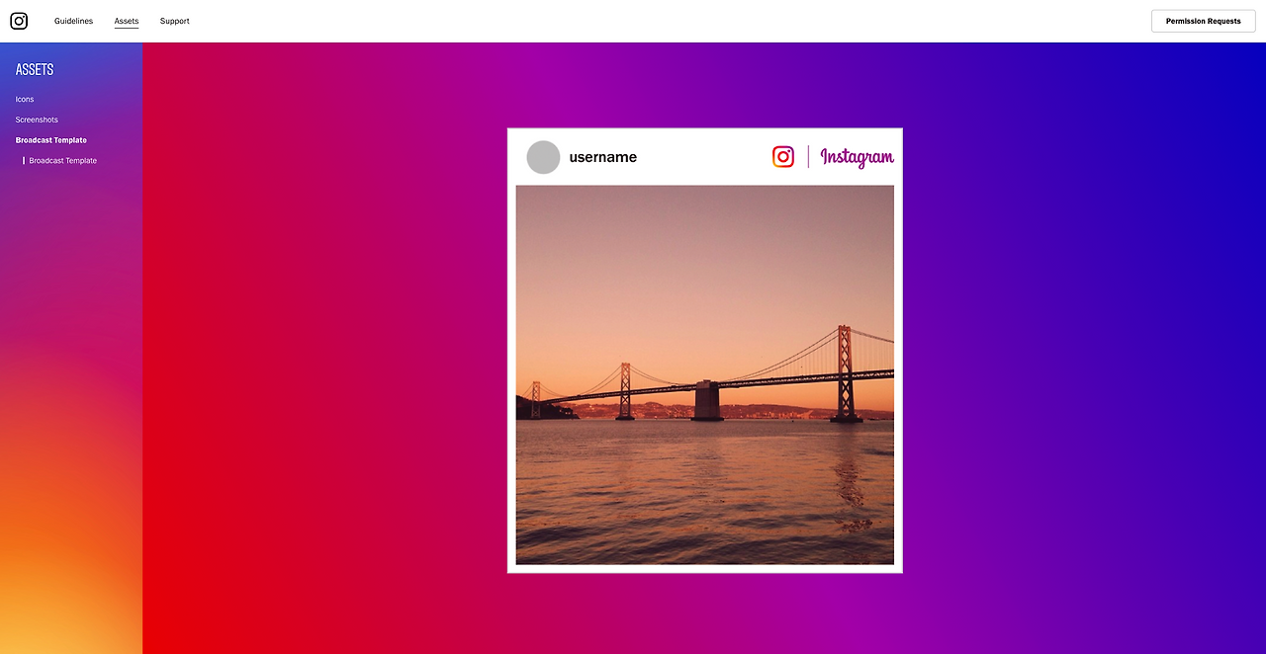Open the Screenshots assets section
Image resolution: width=1266 pixels, height=654 pixels.
[x=37, y=120]
